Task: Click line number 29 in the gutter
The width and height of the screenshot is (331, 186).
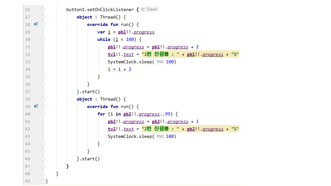Action: tap(27, 32)
